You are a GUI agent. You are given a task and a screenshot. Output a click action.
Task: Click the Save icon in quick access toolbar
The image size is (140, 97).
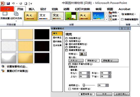[8, 4]
